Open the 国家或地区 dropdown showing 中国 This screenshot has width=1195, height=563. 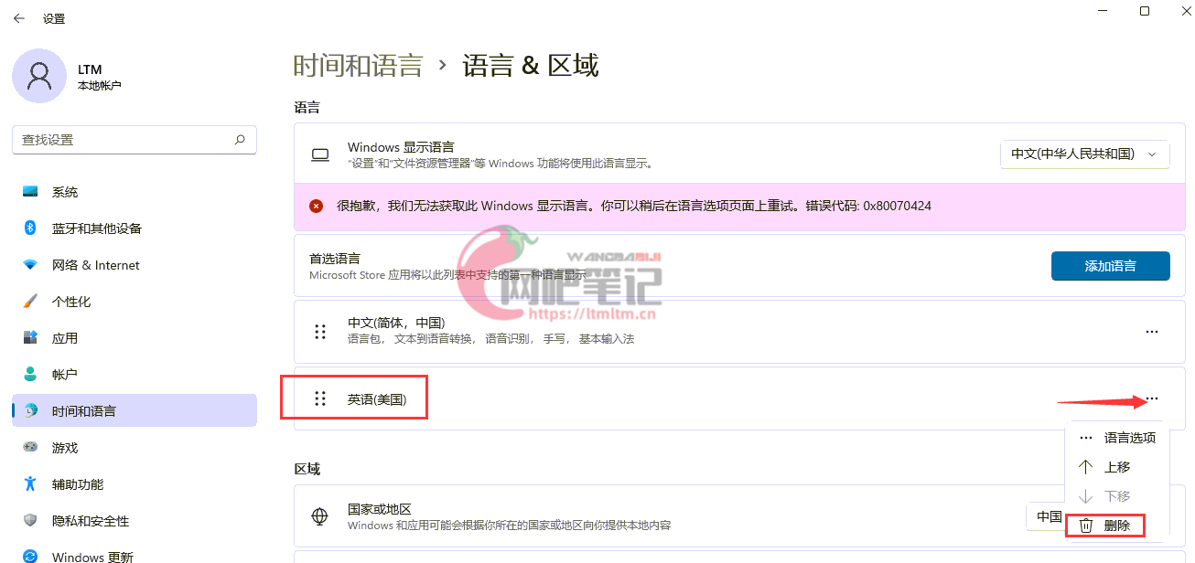1047,516
